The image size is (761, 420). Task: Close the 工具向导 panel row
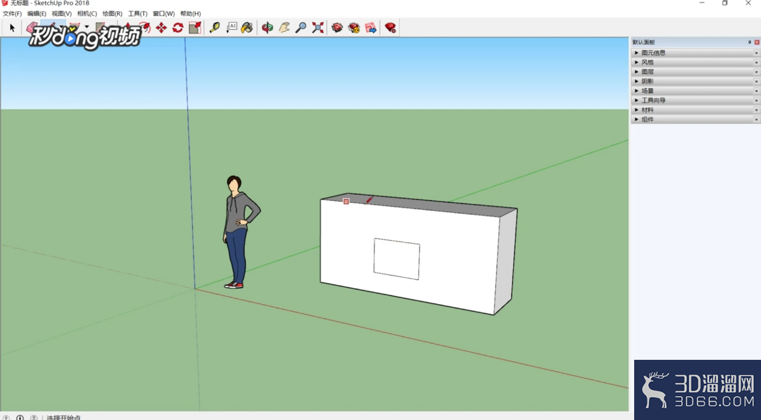pos(757,101)
